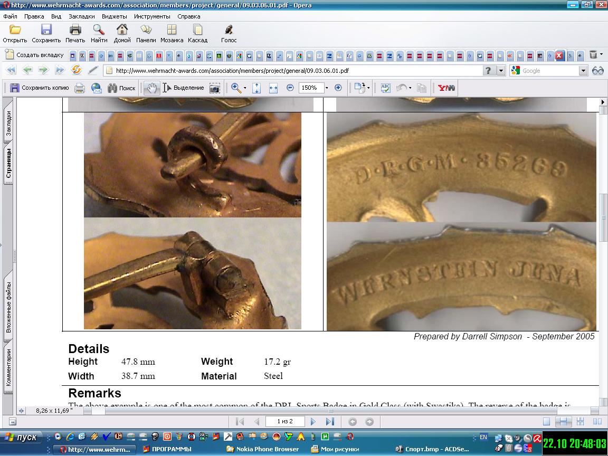Click the Windows пуск start button

point(22,437)
